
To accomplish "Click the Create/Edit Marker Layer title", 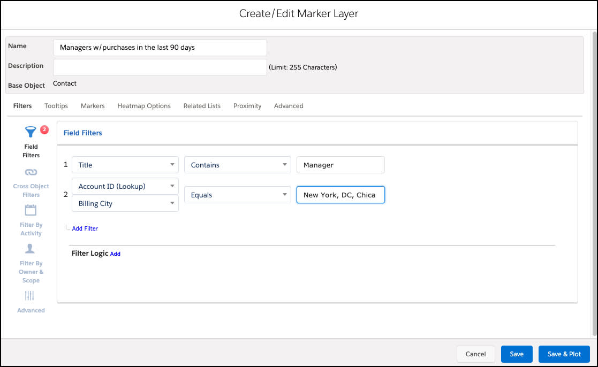I will (299, 14).
